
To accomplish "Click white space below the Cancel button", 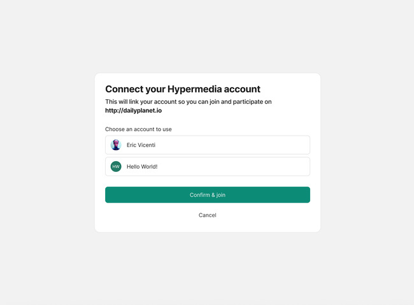I will coord(208,226).
